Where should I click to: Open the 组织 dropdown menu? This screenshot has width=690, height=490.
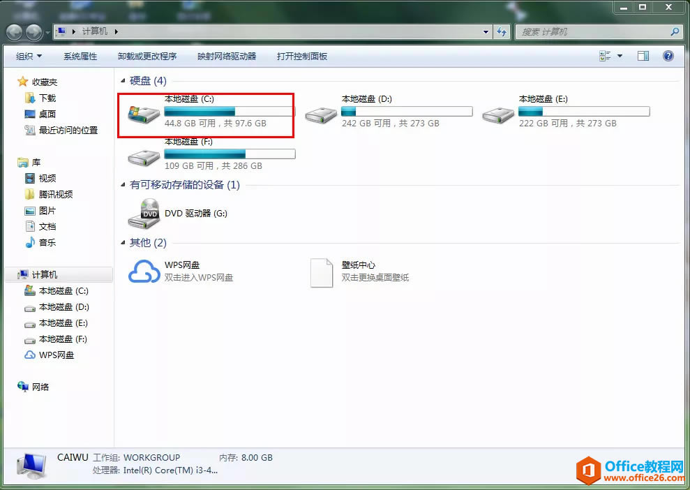(29, 57)
